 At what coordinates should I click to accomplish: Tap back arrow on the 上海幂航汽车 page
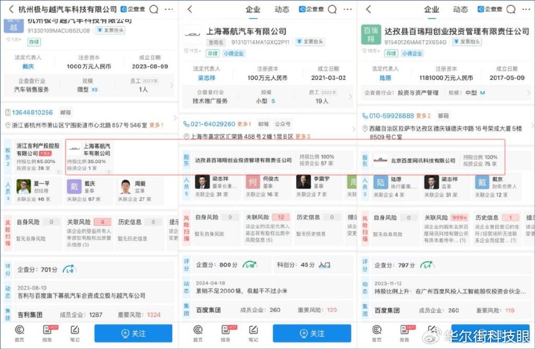click(x=190, y=9)
